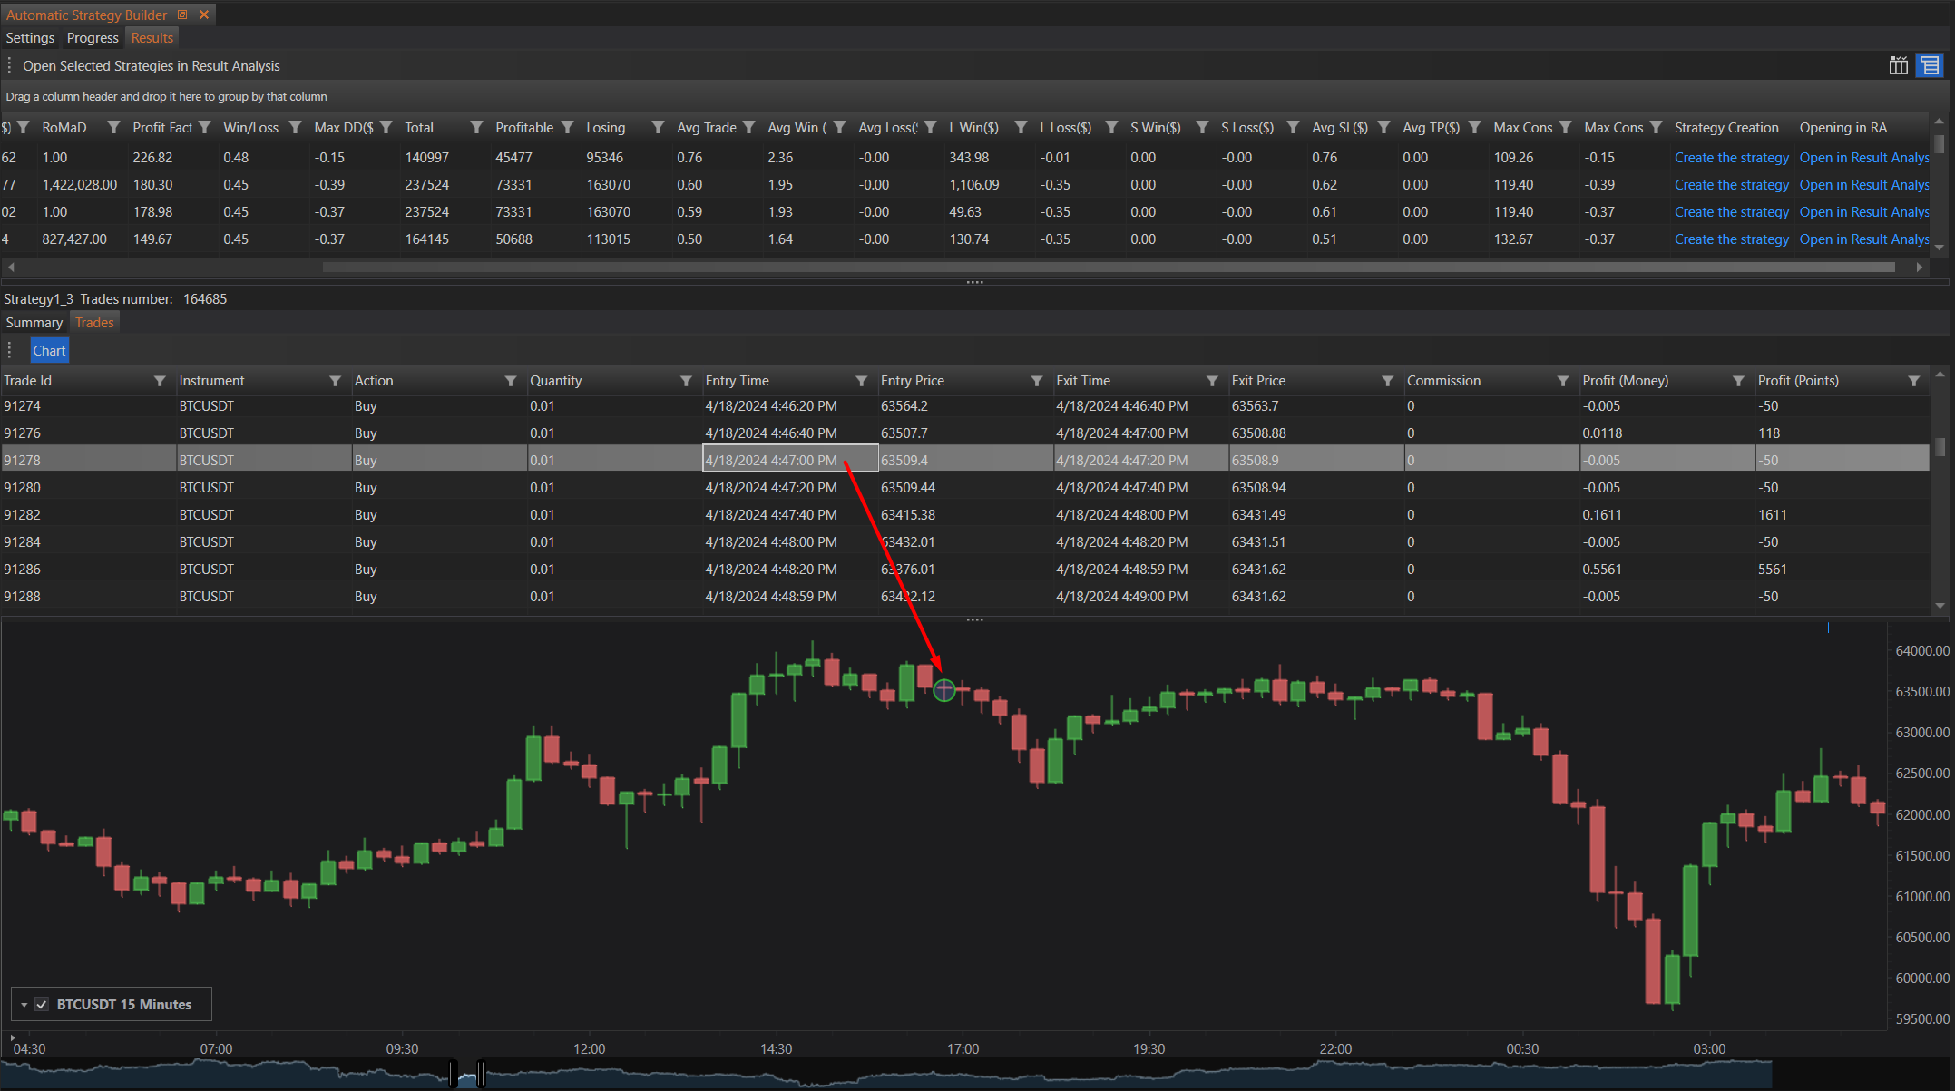The width and height of the screenshot is (1955, 1091).
Task: Click trade marker circle on chart
Action: coord(943,691)
